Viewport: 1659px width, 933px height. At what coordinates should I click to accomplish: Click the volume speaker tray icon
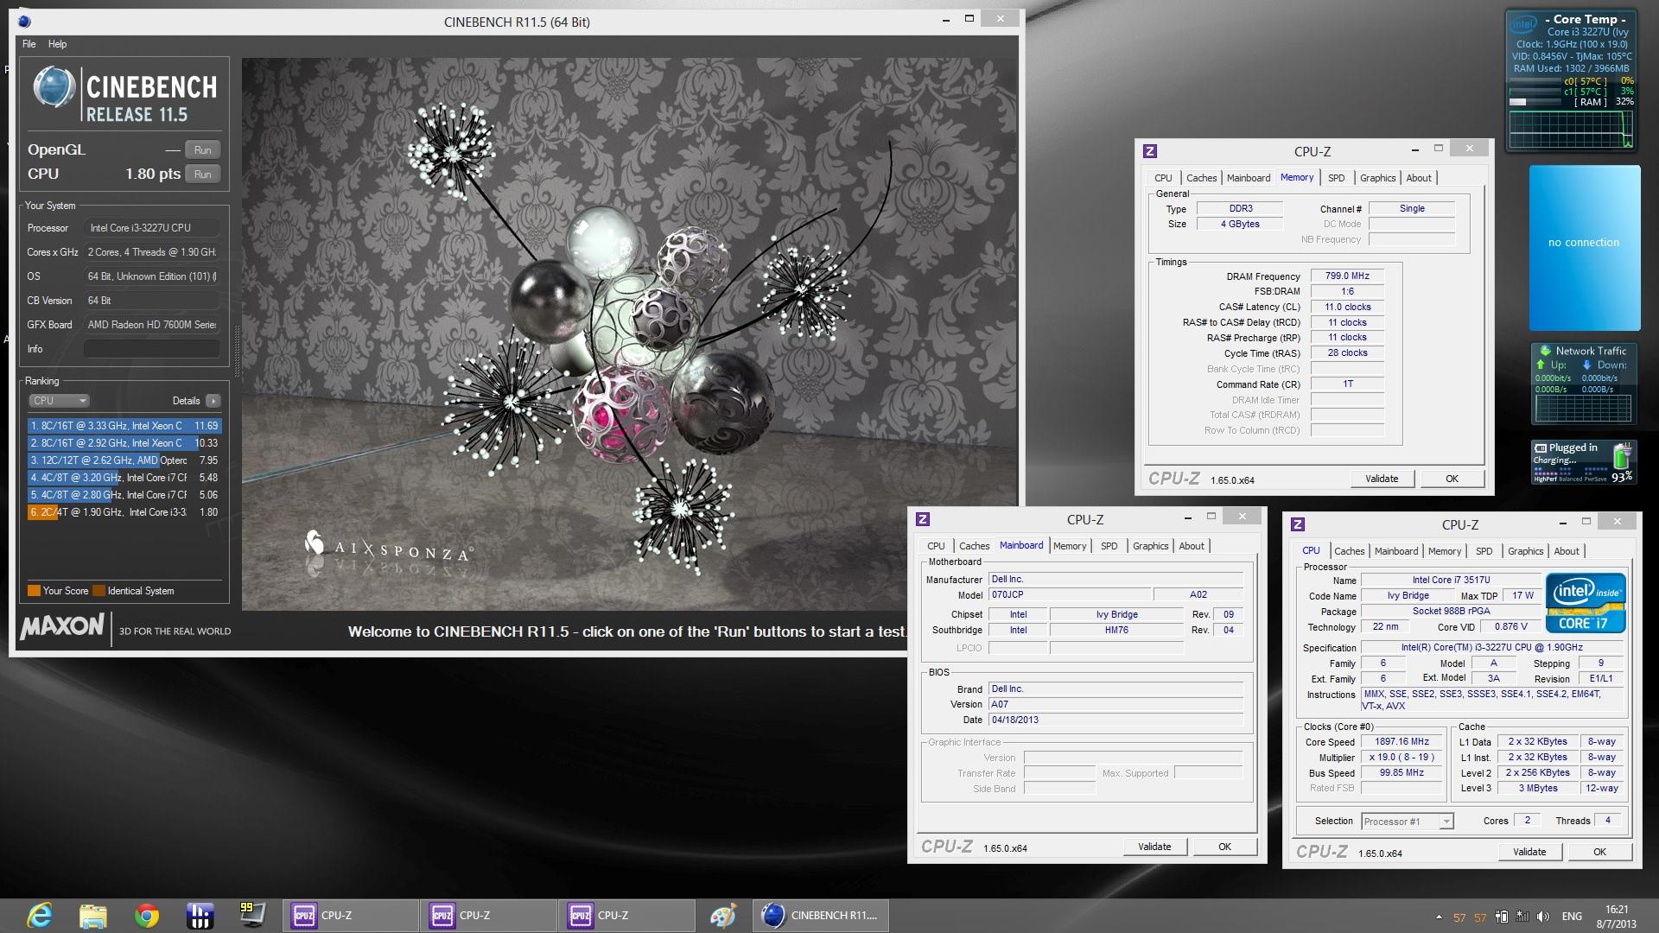click(1543, 917)
